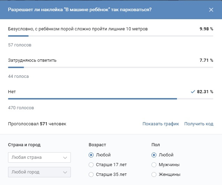Screen dimensions: 222x185
Task: Click the chevron in Любая страна dropdown
Action: [65, 157]
